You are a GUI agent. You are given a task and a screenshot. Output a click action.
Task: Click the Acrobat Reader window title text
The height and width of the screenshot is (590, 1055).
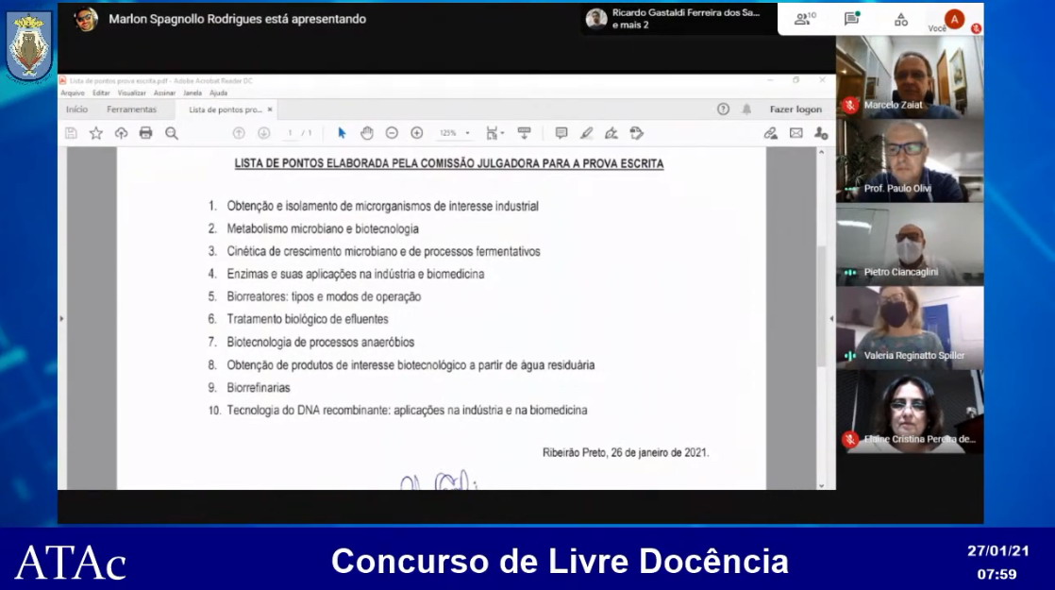pos(161,81)
